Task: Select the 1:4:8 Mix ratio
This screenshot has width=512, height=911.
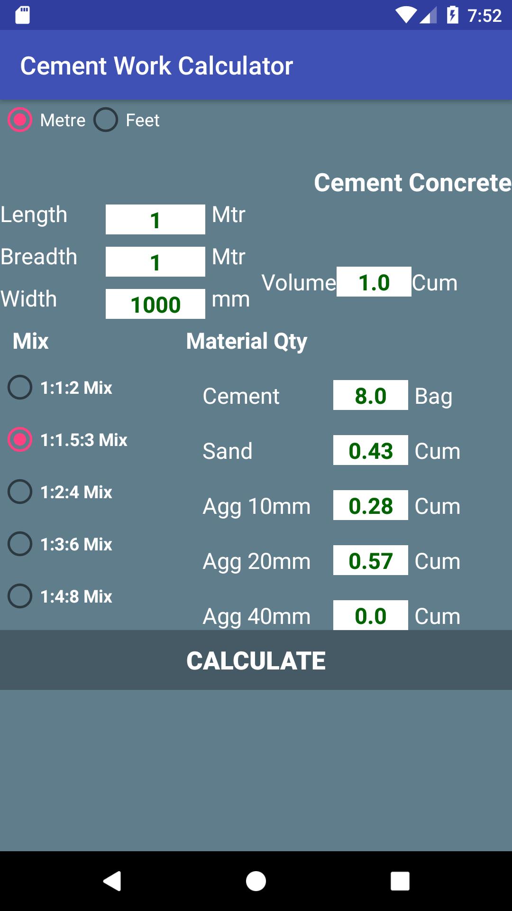Action: [x=20, y=596]
